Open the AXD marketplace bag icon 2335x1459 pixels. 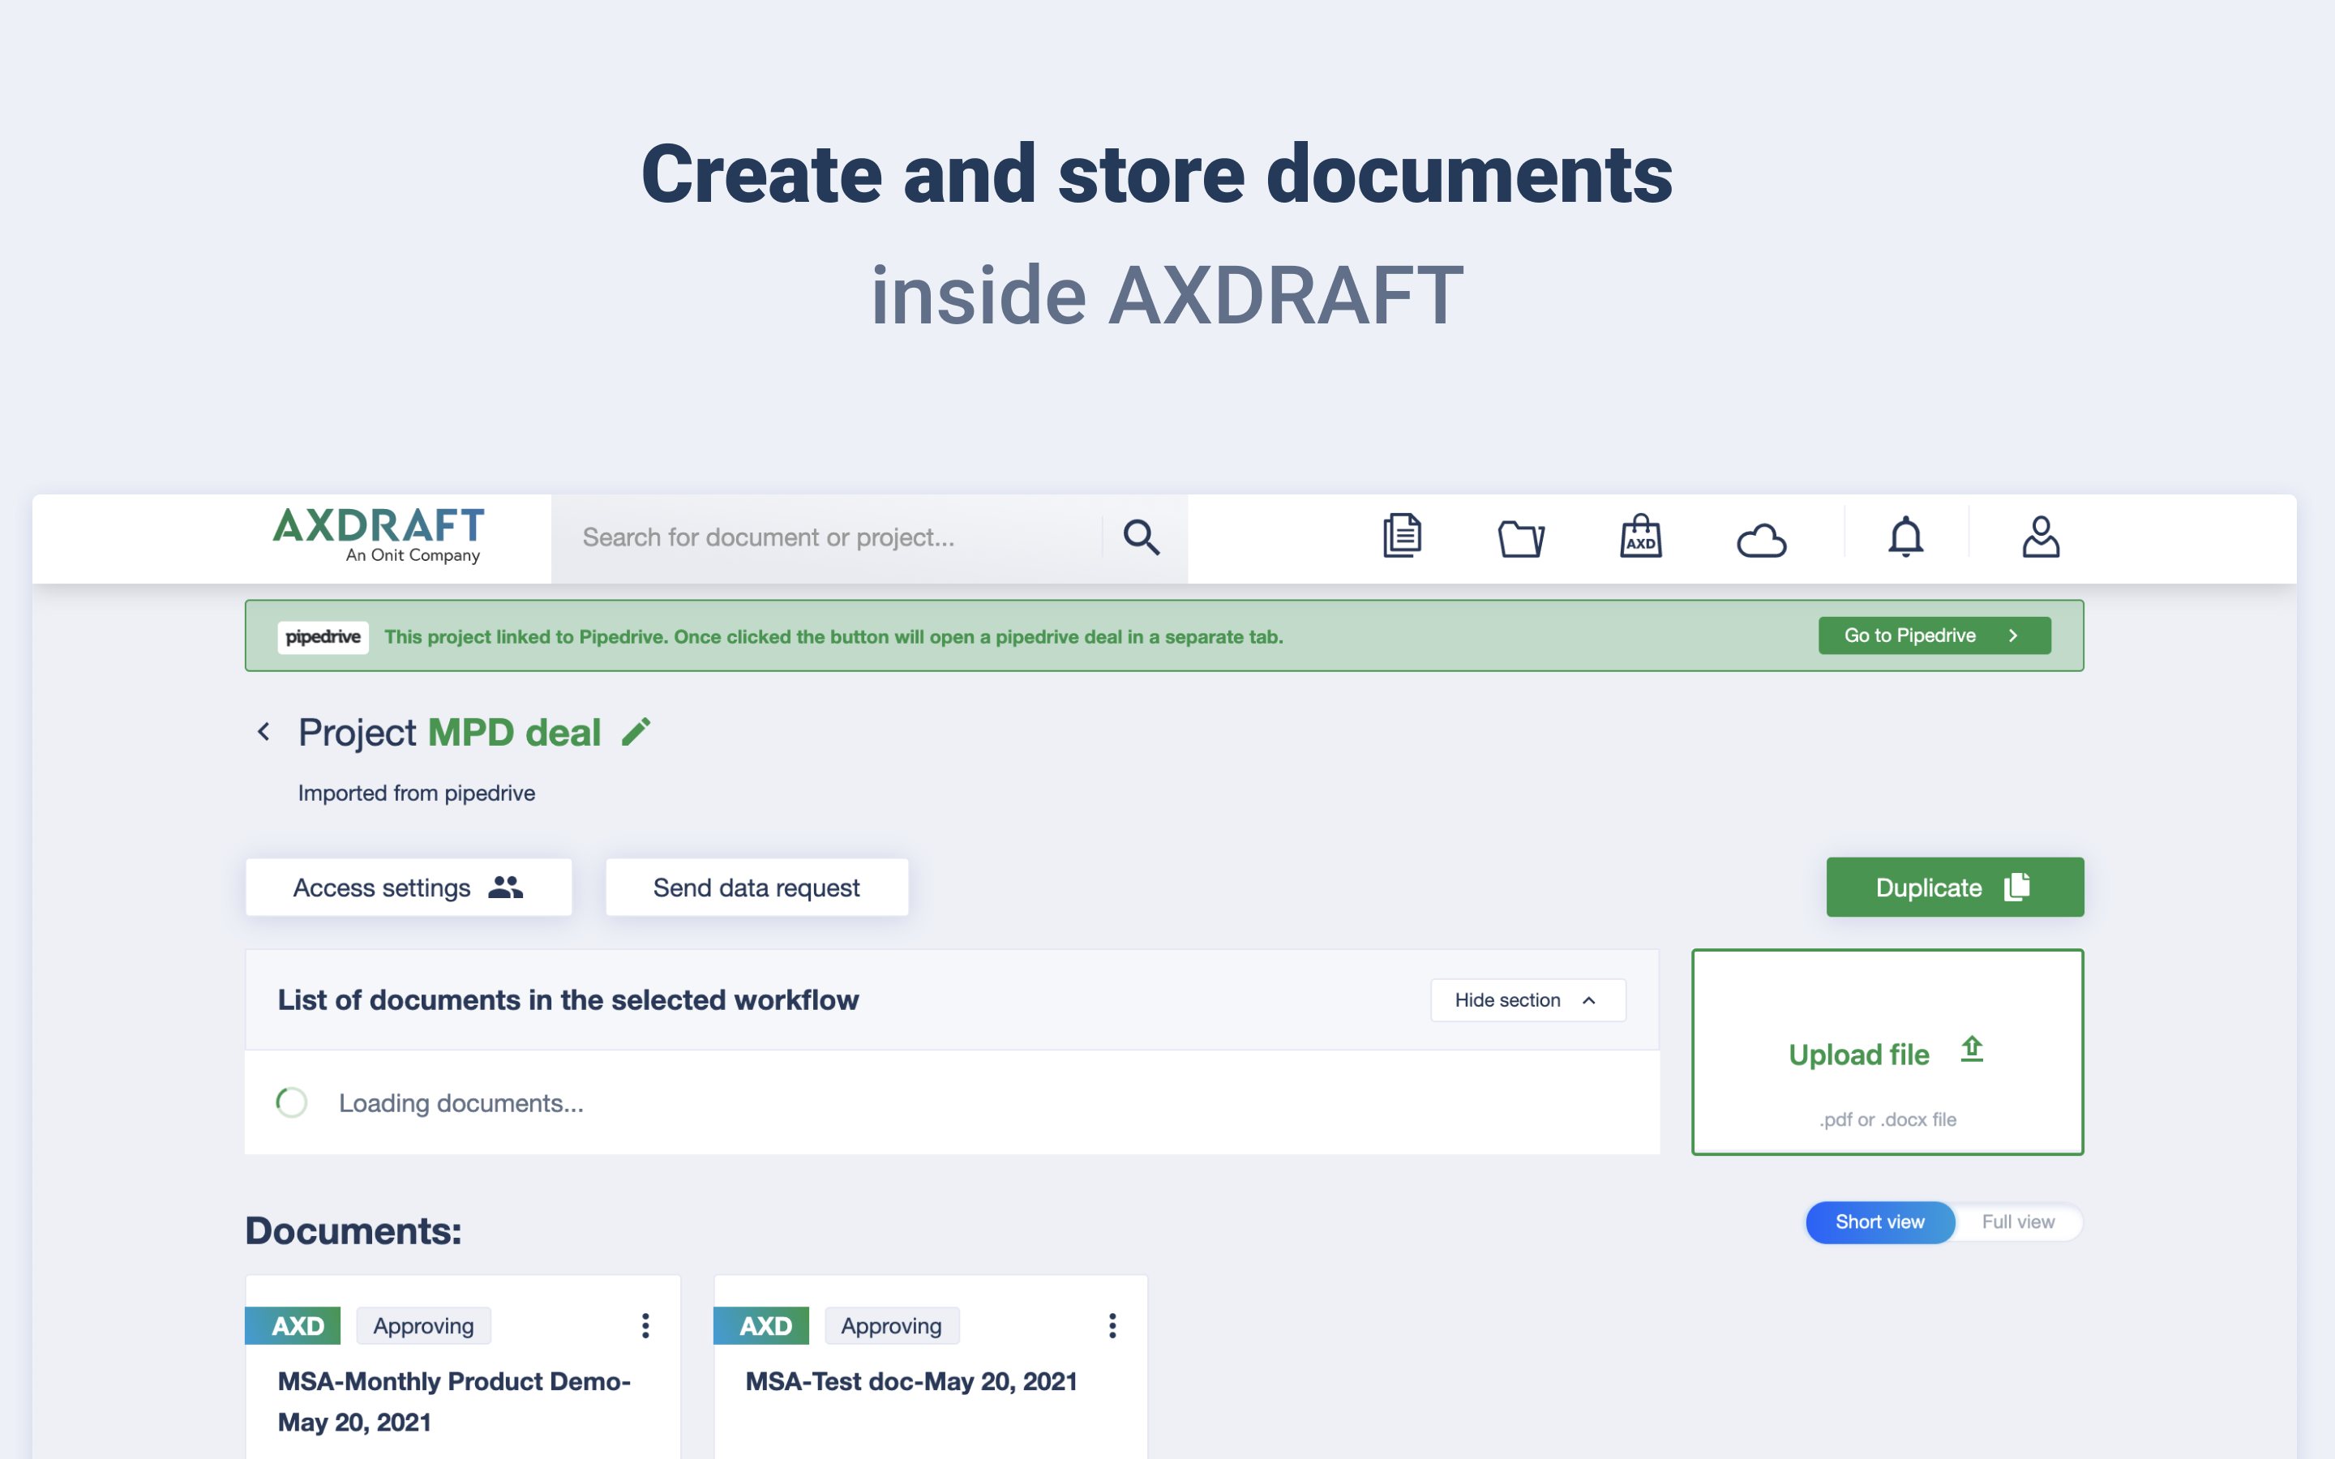pyautogui.click(x=1640, y=536)
